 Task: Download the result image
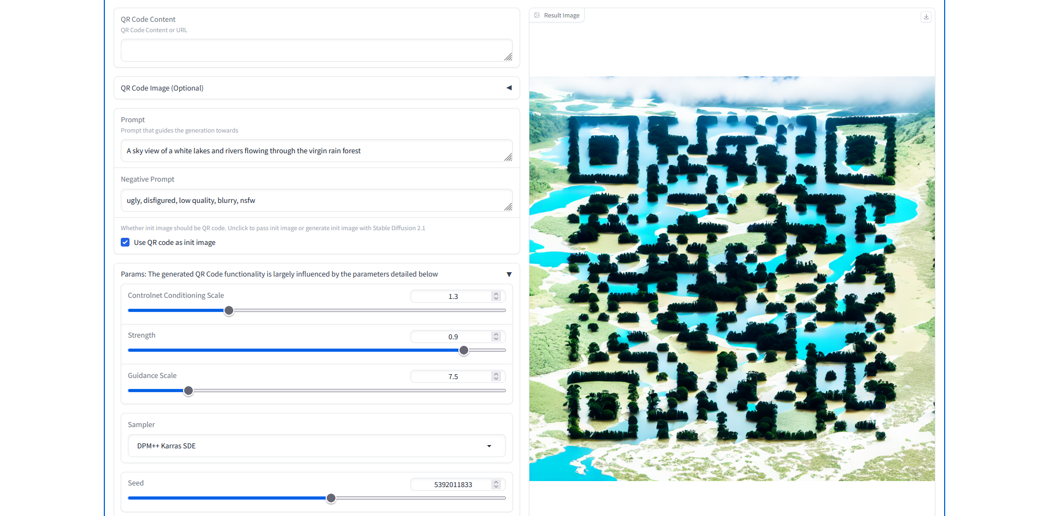pos(926,17)
